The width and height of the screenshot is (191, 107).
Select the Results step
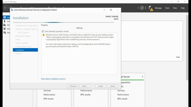[x=18, y=53]
